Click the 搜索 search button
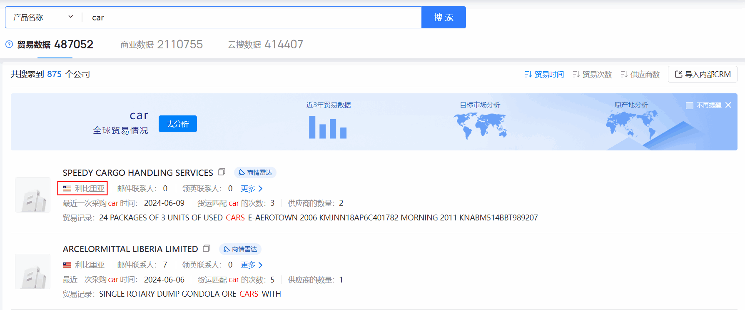The width and height of the screenshot is (745, 310). [444, 17]
